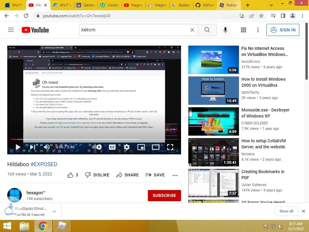Toggle the Chrome side panel
Viewport: 309px width, 232px height.
point(283,16)
